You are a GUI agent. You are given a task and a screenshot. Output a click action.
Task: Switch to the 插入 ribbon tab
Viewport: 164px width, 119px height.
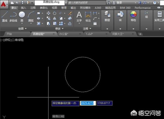point(24,8)
